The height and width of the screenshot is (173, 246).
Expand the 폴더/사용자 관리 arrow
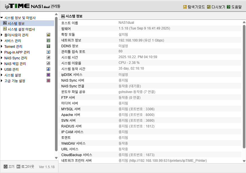2,35
